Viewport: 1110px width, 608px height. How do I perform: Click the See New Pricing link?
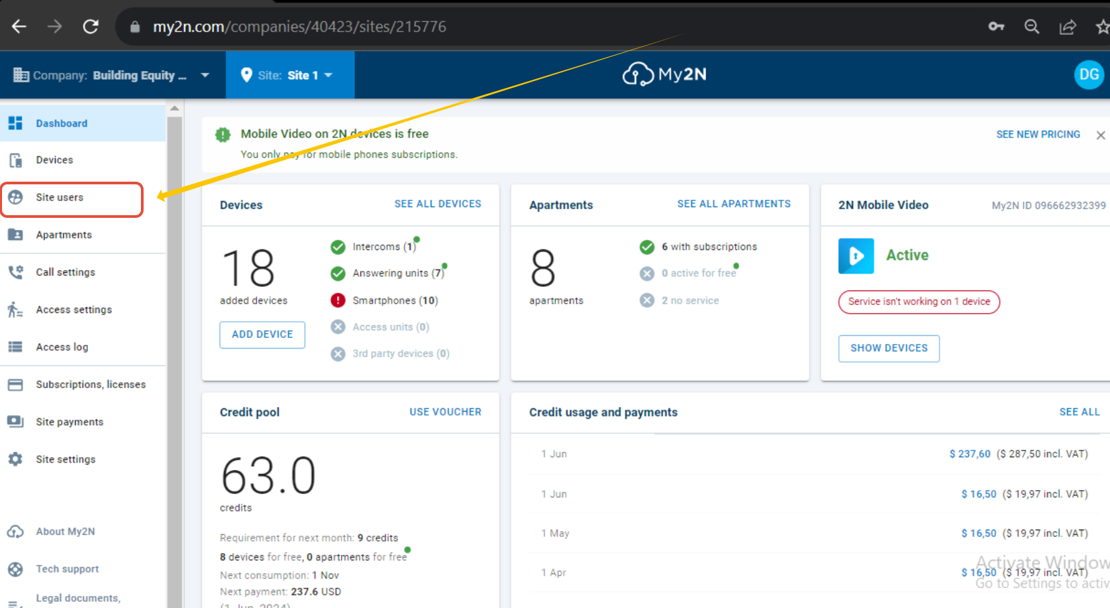click(x=1038, y=135)
